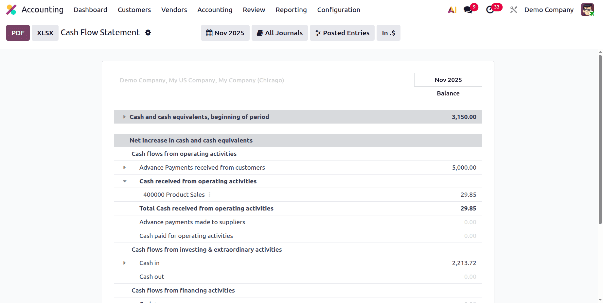Export report with the PDF button
This screenshot has height=303, width=603.
(x=18, y=33)
